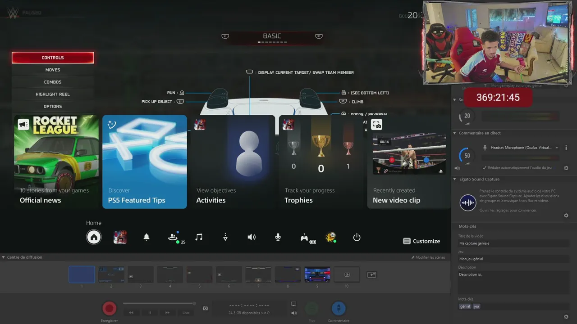The height and width of the screenshot is (324, 577).
Task: Open the Music note icon
Action: [199, 237]
